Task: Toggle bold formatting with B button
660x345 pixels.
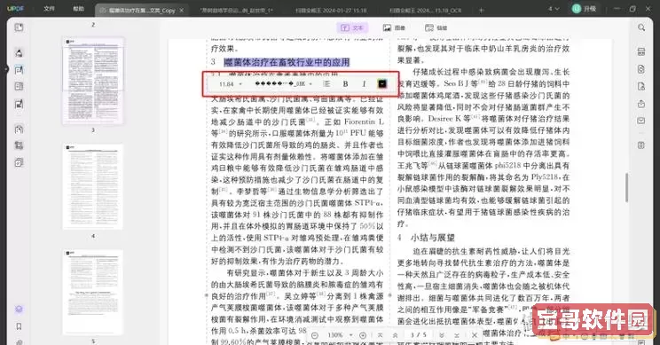Action: [345, 84]
